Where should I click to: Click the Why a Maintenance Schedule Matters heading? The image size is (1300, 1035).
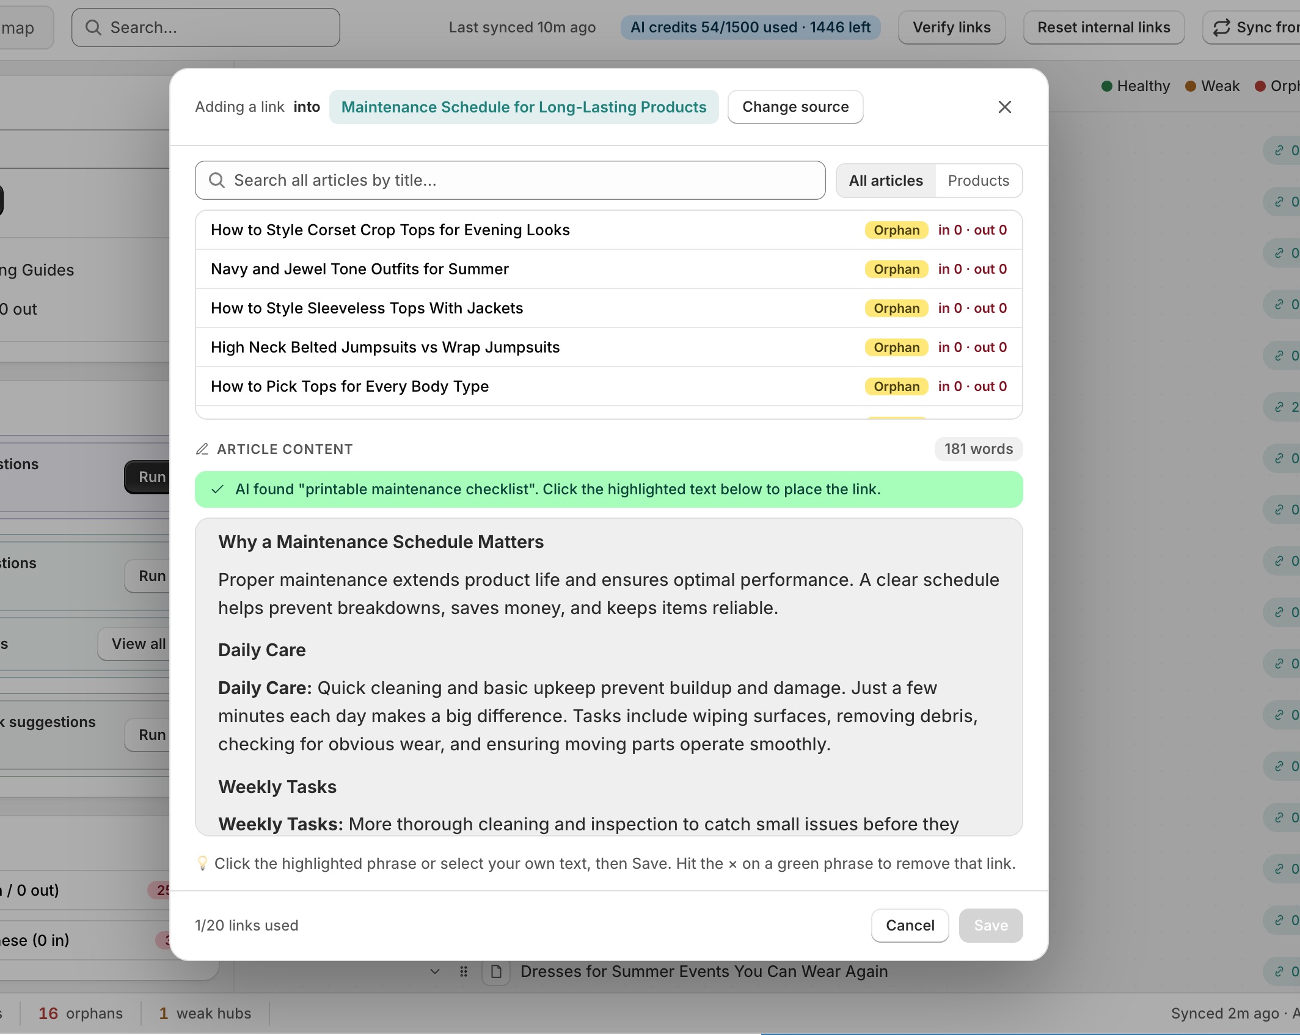tap(381, 542)
